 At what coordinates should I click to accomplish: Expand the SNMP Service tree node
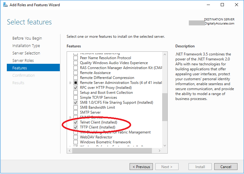click(70, 117)
